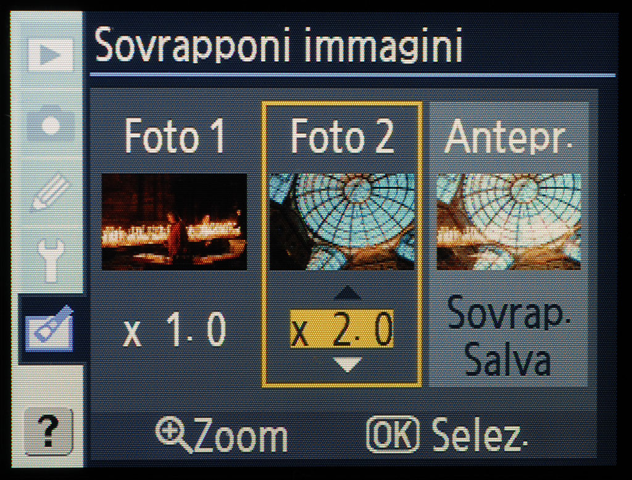Image resolution: width=632 pixels, height=480 pixels.
Task: Choose the Foto 2 label
Action: coord(342,136)
